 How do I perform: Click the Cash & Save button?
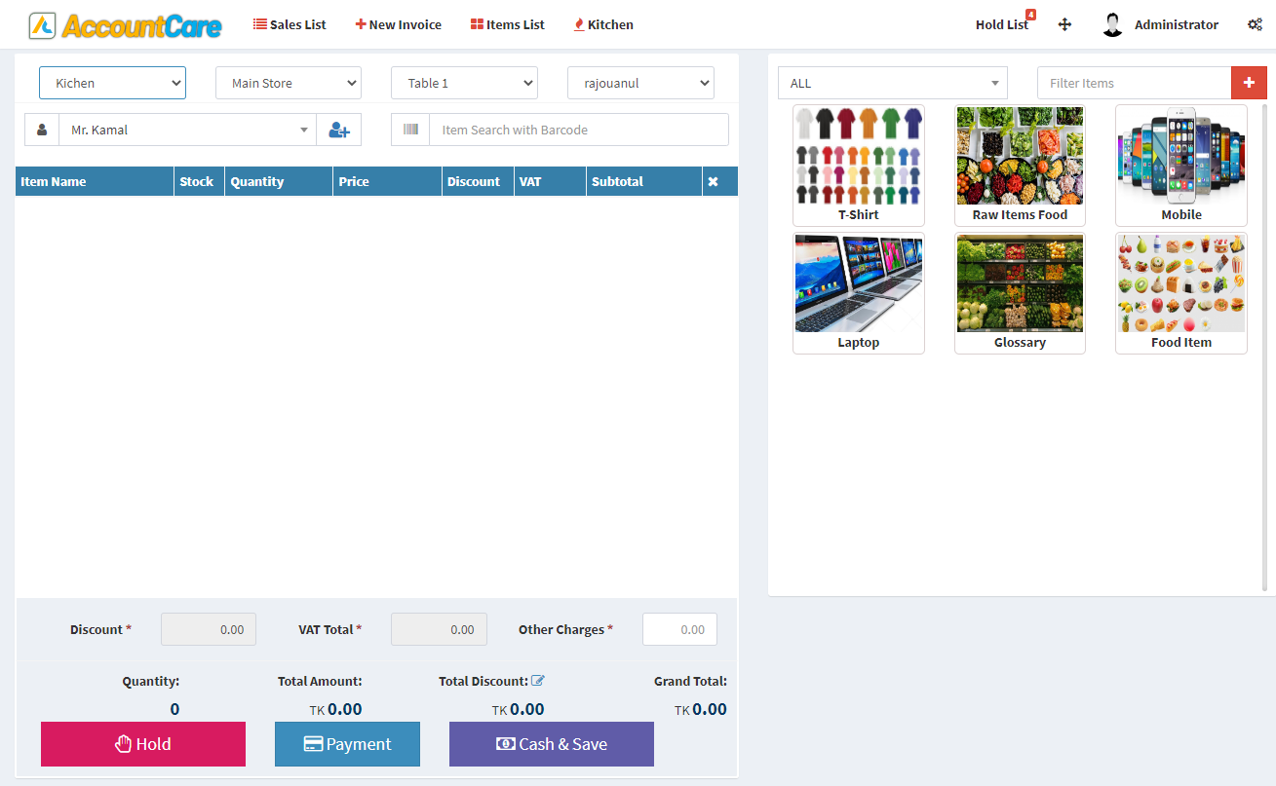tap(551, 743)
